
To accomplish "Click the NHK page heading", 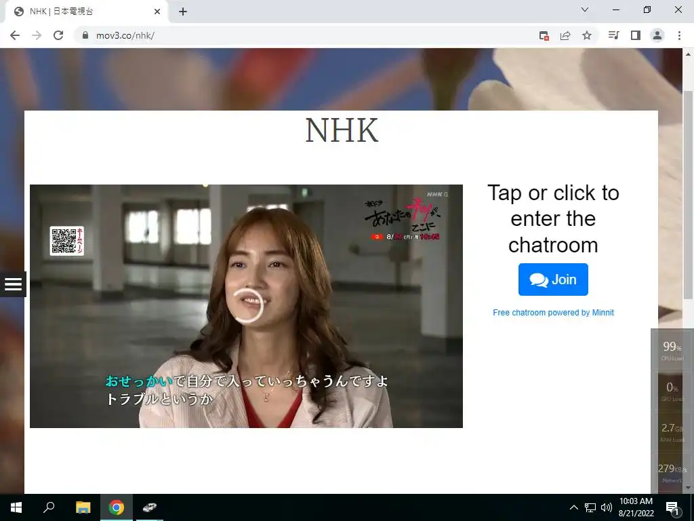I will tap(342, 131).
